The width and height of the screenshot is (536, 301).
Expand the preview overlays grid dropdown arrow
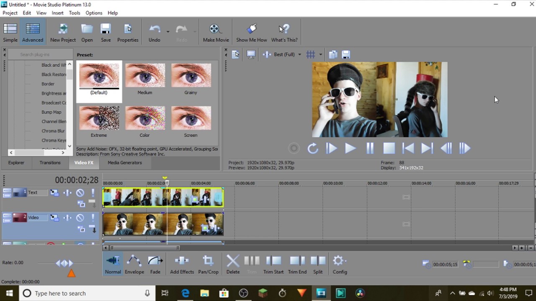(x=320, y=54)
